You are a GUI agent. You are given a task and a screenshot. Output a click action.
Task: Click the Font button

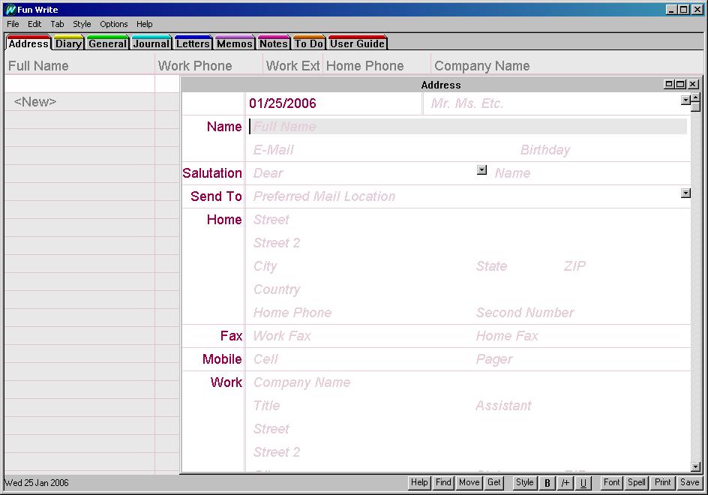[612, 482]
